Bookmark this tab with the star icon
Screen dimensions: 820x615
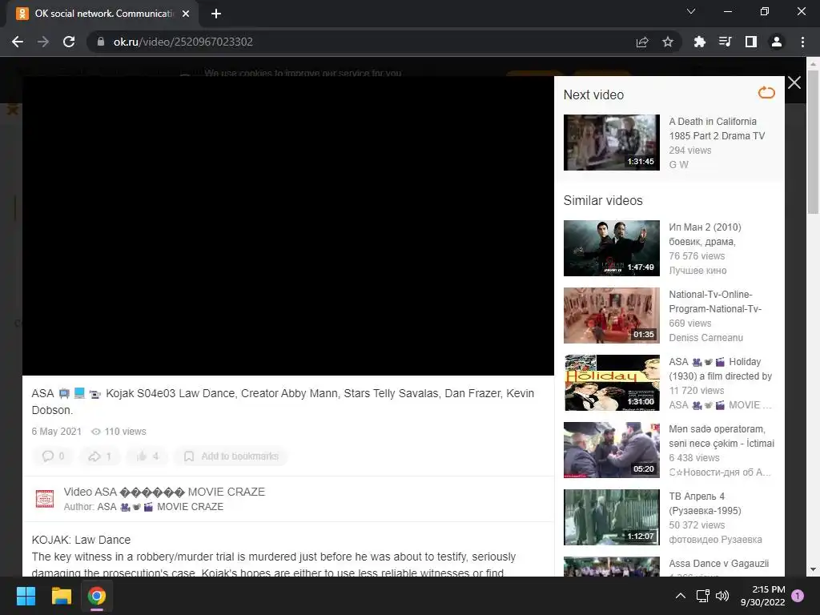[x=667, y=42]
